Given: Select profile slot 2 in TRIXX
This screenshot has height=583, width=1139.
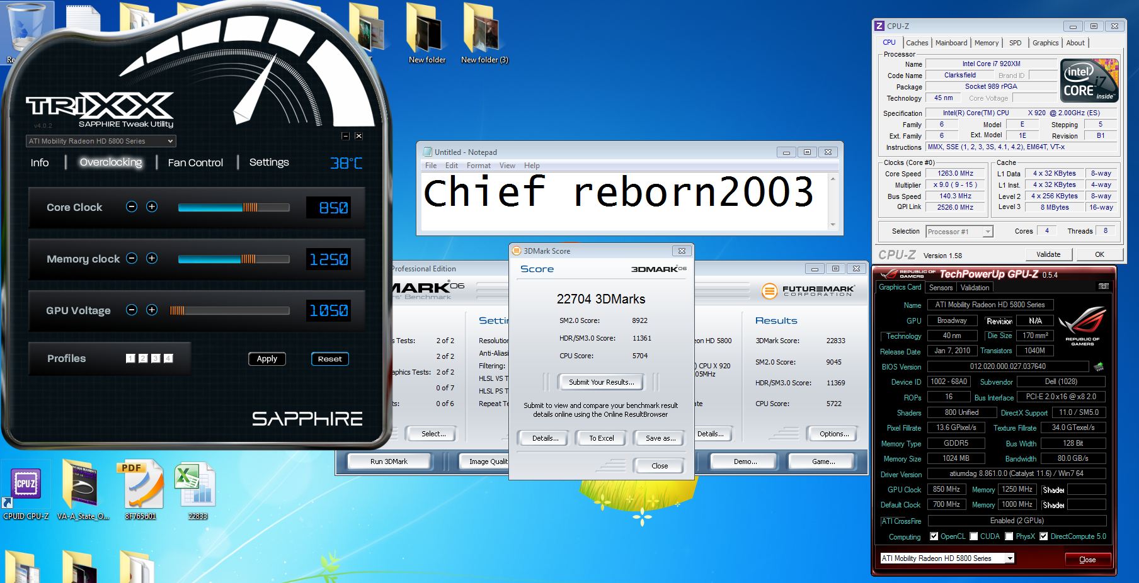Looking at the screenshot, I should 143,358.
